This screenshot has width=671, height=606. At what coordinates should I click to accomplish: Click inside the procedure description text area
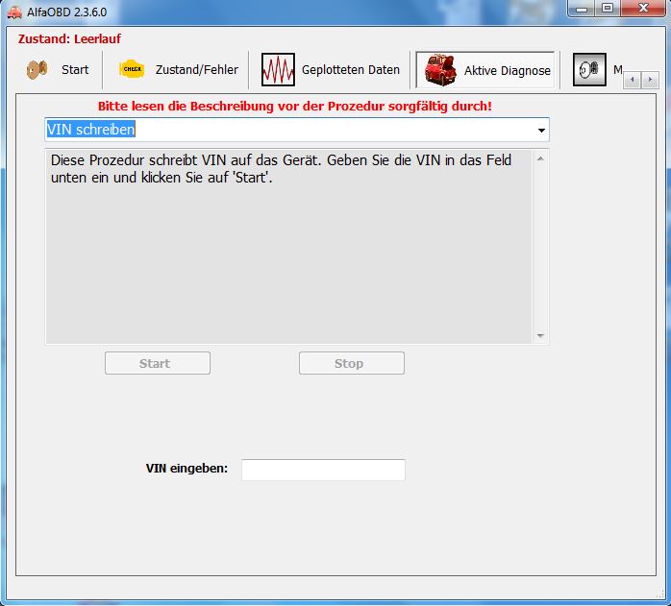(x=288, y=259)
